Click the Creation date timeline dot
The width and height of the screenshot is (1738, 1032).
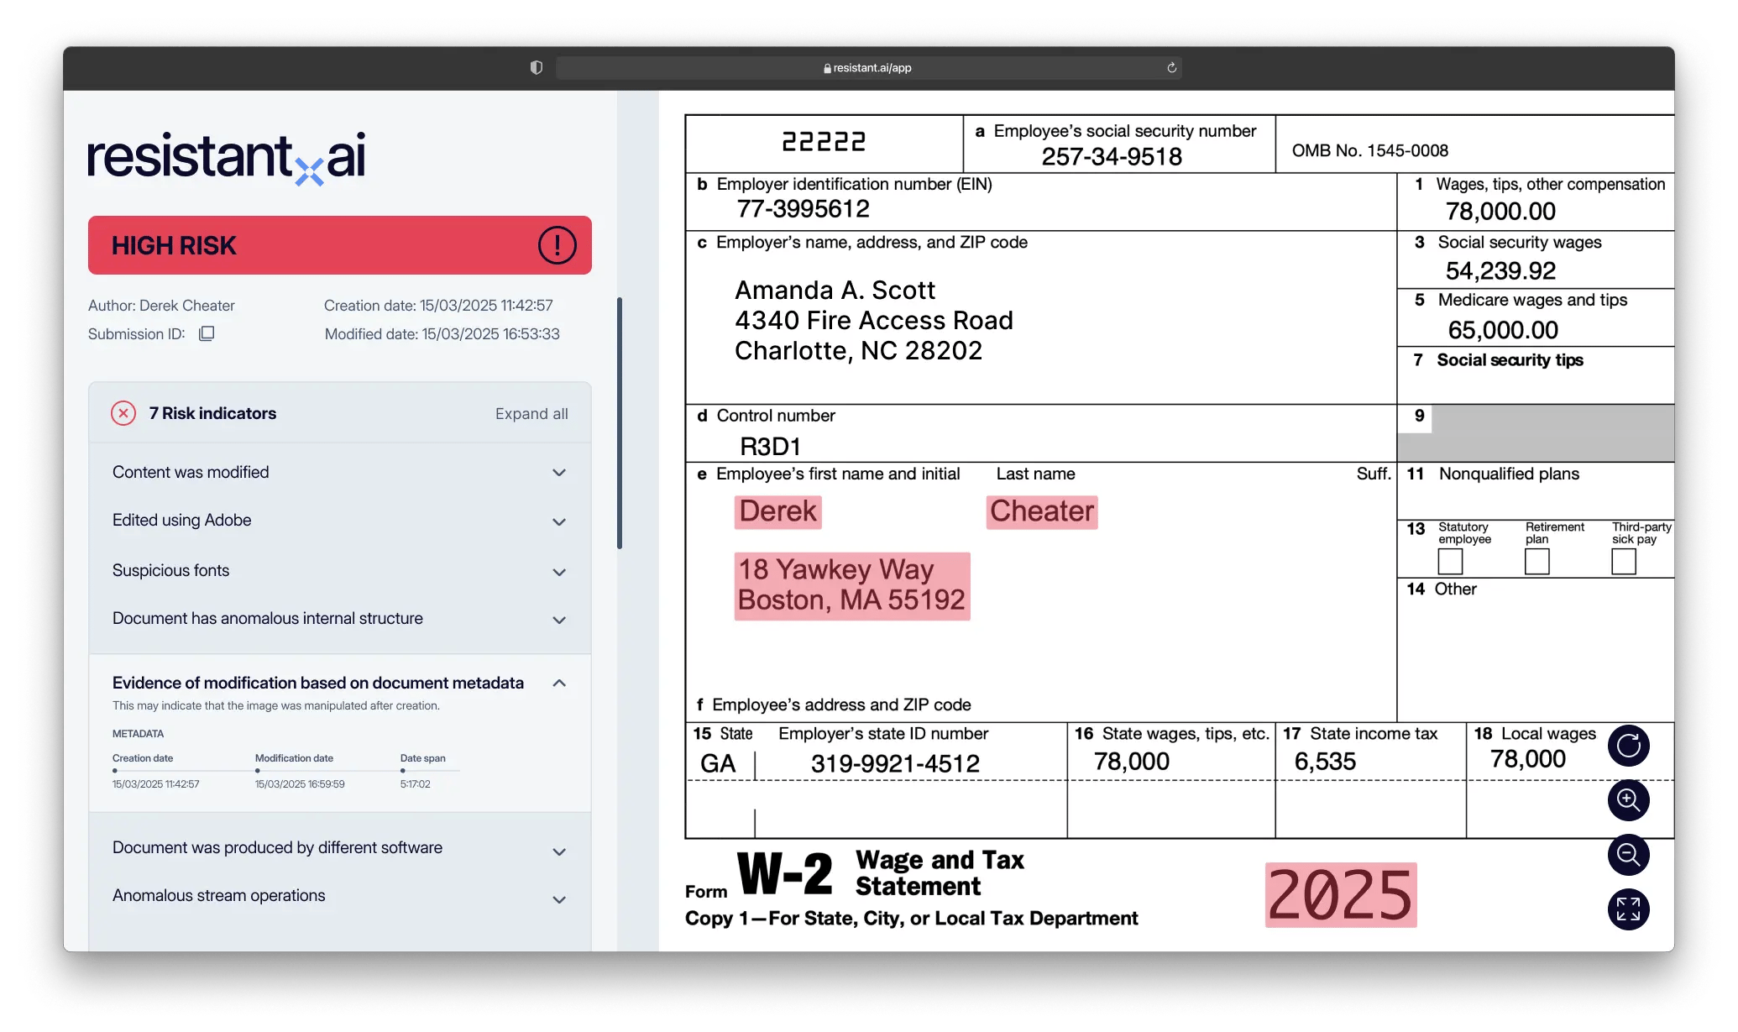tap(115, 770)
